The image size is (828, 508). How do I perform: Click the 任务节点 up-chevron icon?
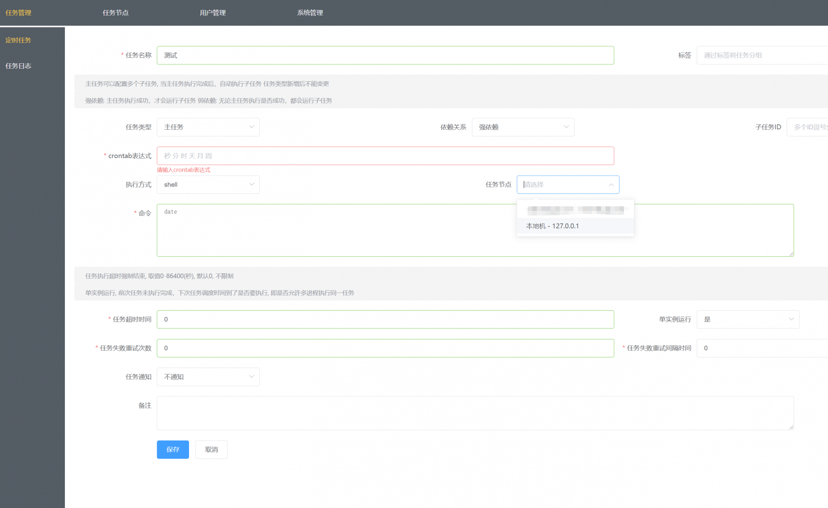tap(611, 185)
